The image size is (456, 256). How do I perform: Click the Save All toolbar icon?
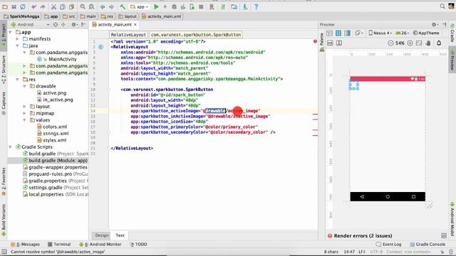(x=14, y=6)
